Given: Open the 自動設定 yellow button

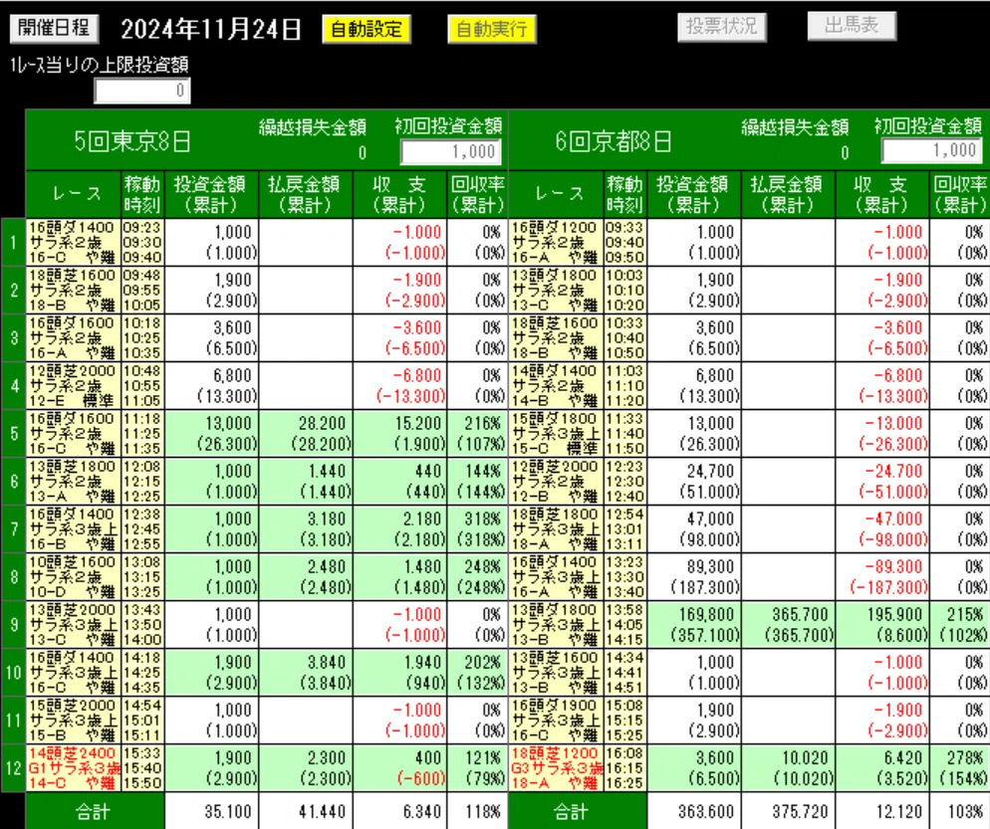Looking at the screenshot, I should pyautogui.click(x=367, y=29).
